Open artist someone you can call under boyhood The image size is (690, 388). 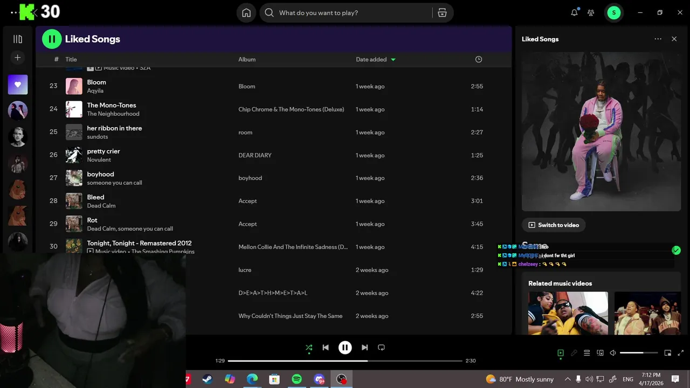[x=114, y=183]
